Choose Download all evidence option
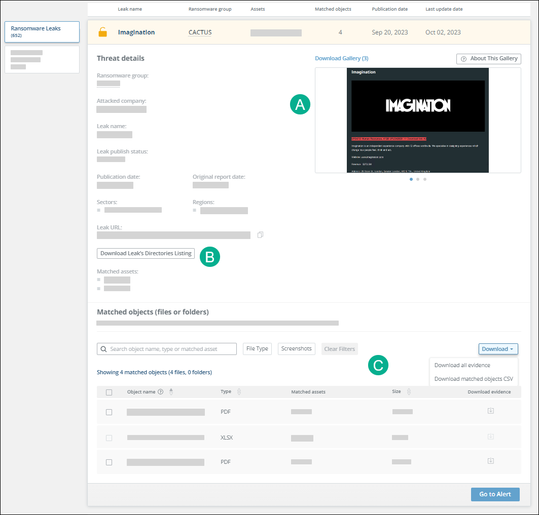 pyautogui.click(x=462, y=365)
